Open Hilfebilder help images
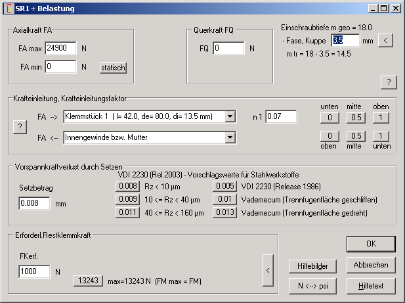 pyautogui.click(x=312, y=266)
